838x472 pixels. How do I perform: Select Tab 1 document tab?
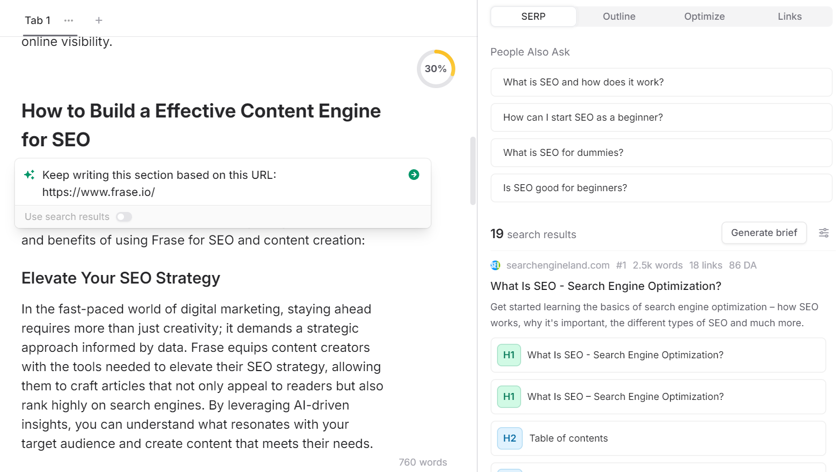click(x=37, y=20)
